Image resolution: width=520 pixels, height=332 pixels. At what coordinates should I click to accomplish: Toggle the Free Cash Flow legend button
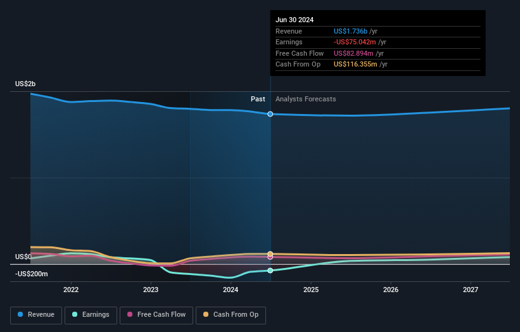(156, 315)
